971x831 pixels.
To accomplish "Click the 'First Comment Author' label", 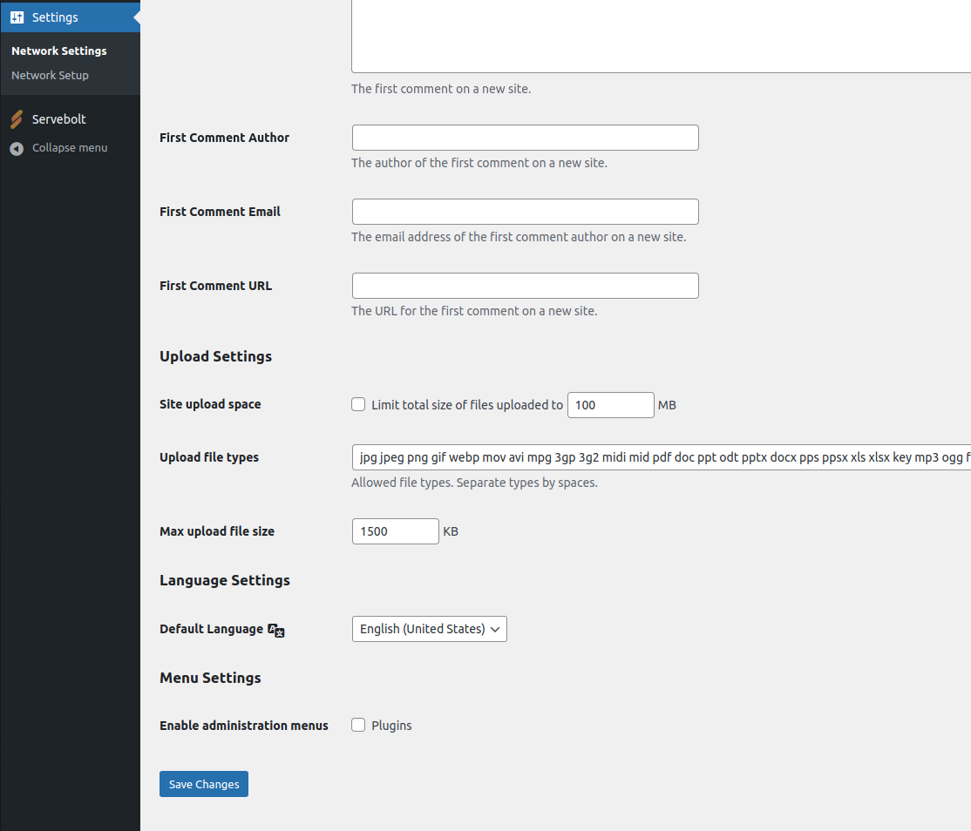I will point(224,138).
